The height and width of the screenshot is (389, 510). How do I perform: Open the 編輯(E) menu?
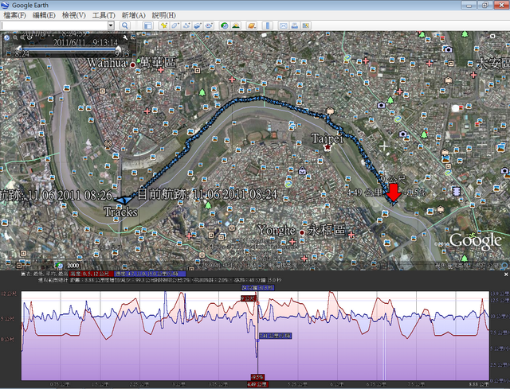tap(44, 15)
